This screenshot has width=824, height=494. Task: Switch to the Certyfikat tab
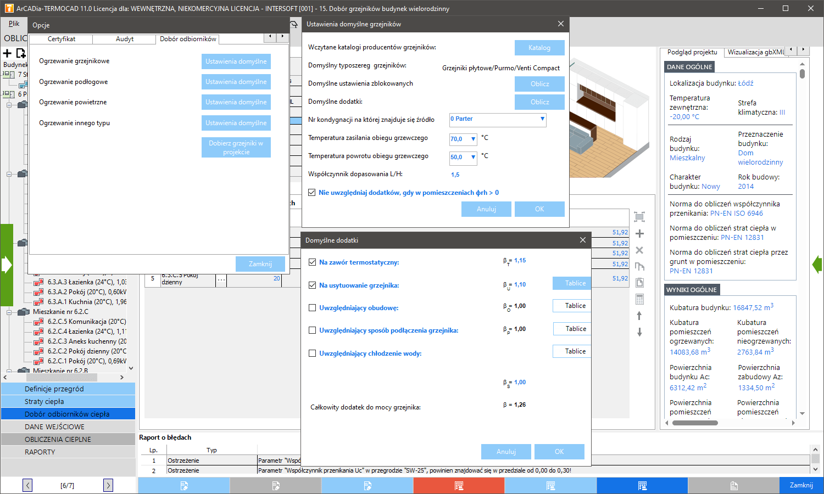click(x=62, y=39)
